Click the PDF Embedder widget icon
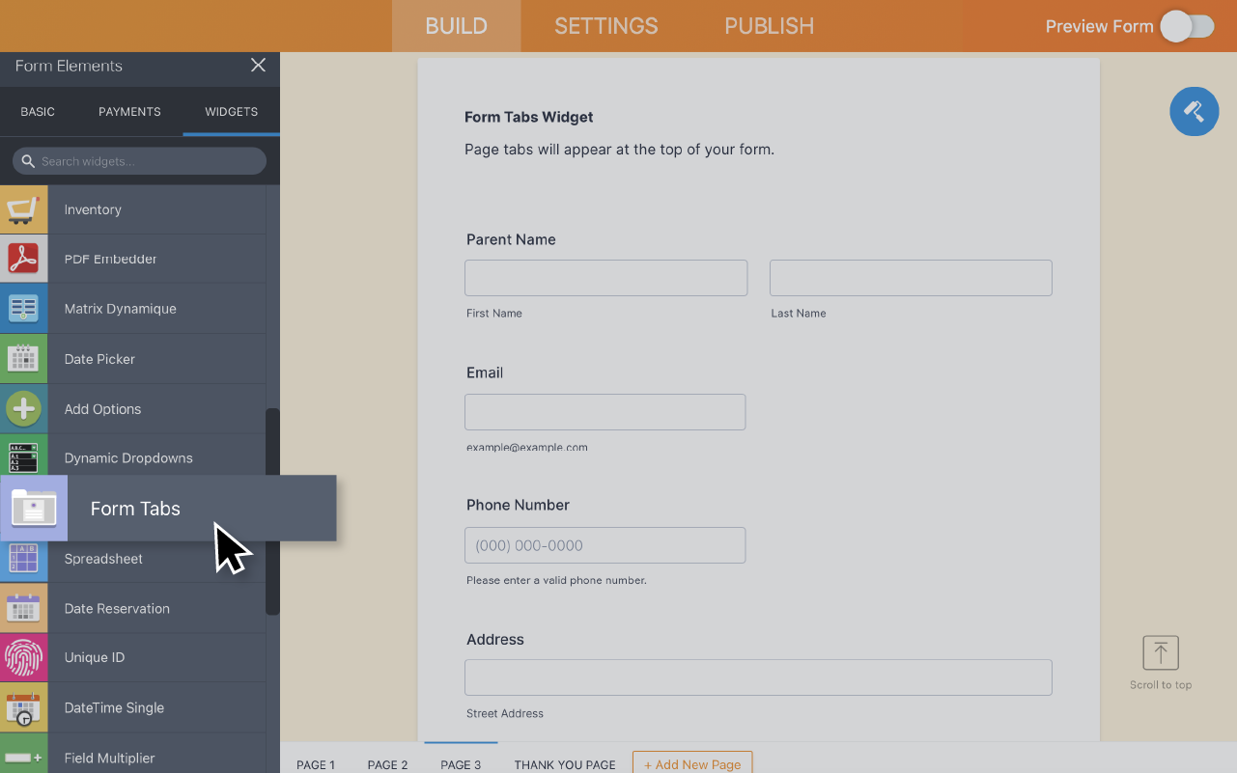 tap(23, 258)
